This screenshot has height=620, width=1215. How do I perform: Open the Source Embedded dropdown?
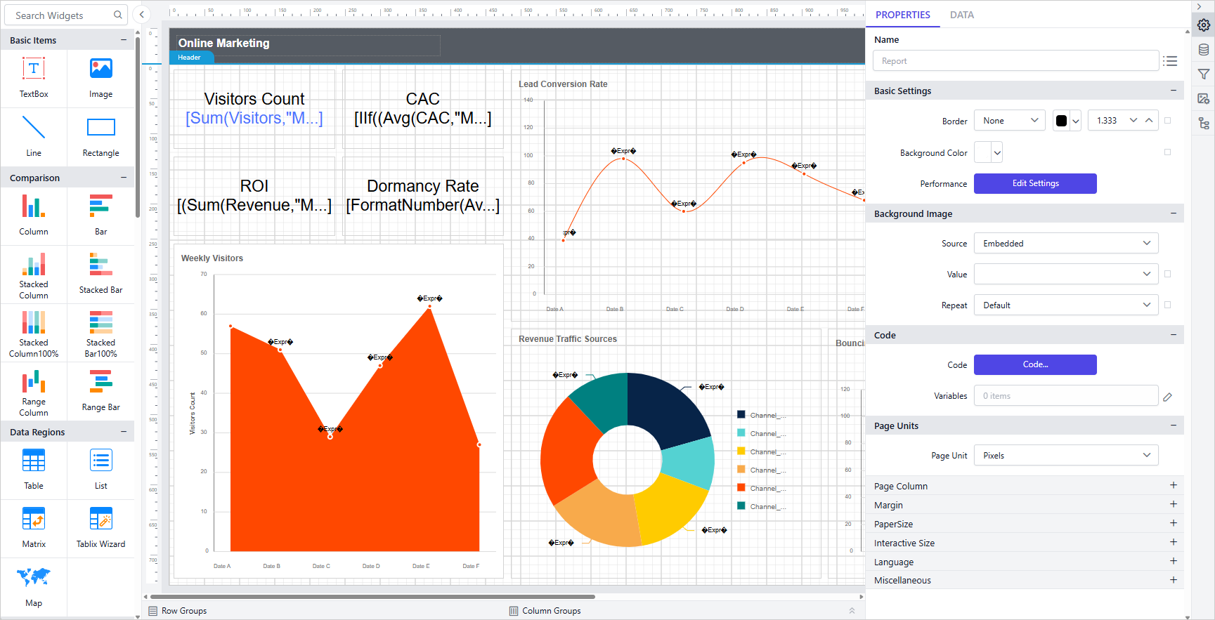pos(1066,244)
